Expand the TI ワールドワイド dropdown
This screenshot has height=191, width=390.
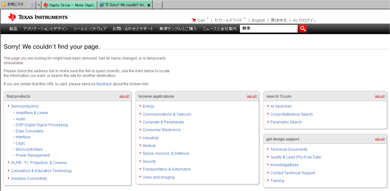coord(245,18)
